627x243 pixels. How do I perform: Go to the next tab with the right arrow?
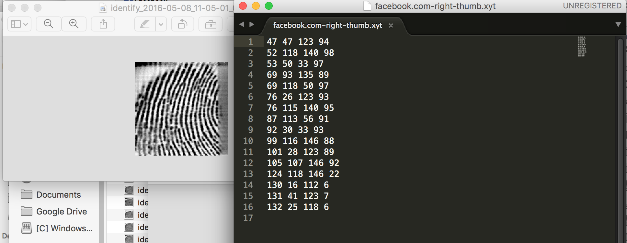pyautogui.click(x=252, y=24)
